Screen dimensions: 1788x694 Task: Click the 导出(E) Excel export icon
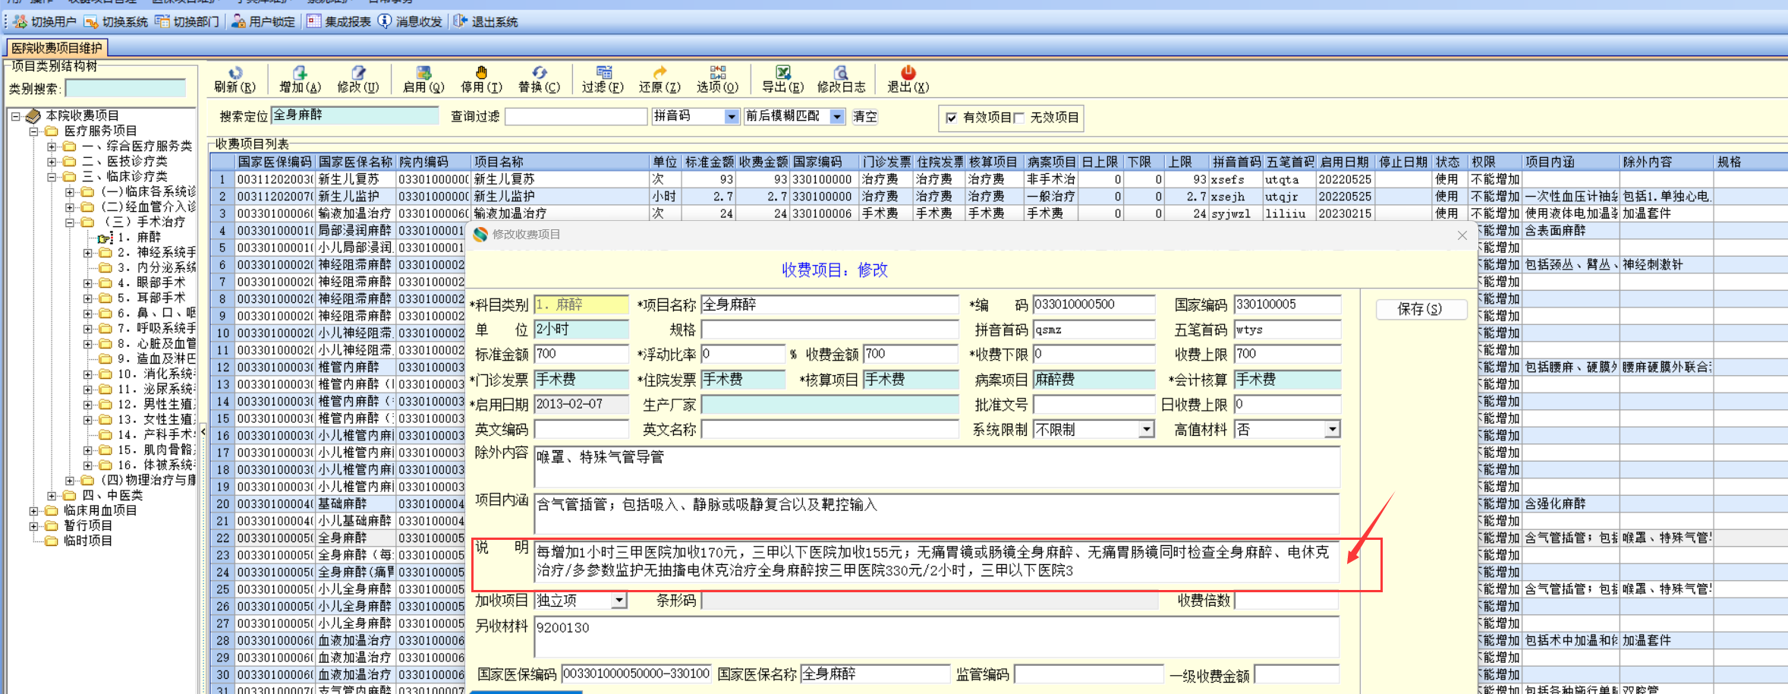pos(782,73)
